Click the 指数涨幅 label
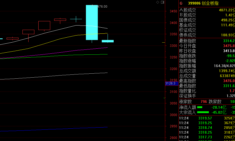235x141 pixels. click(188, 61)
